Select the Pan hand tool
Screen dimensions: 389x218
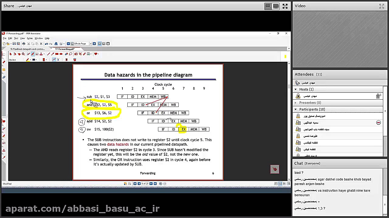pos(19,54)
